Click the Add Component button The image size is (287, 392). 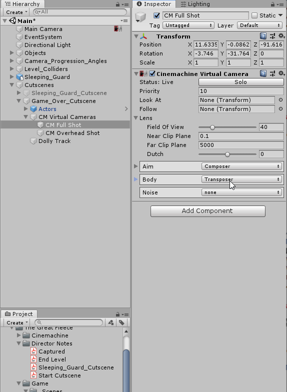pyautogui.click(x=208, y=211)
